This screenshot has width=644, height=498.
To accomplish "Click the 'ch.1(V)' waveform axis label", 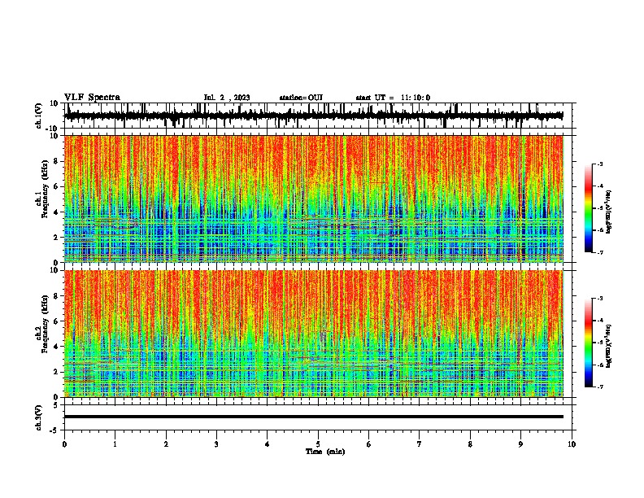I will pyautogui.click(x=39, y=116).
